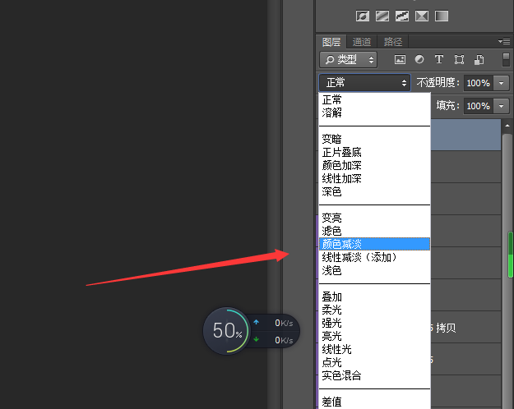The height and width of the screenshot is (409, 514).
Task: Open the 正常 blend mode dropdown
Action: pos(364,82)
